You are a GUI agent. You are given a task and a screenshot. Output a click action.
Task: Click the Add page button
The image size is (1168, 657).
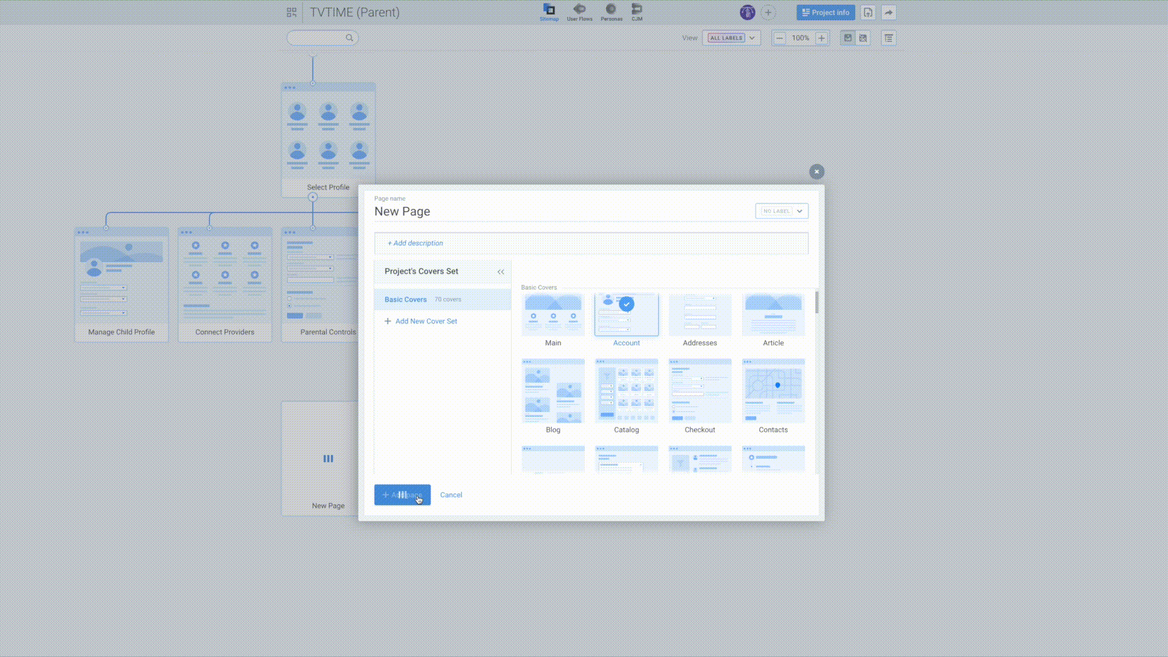tap(402, 495)
